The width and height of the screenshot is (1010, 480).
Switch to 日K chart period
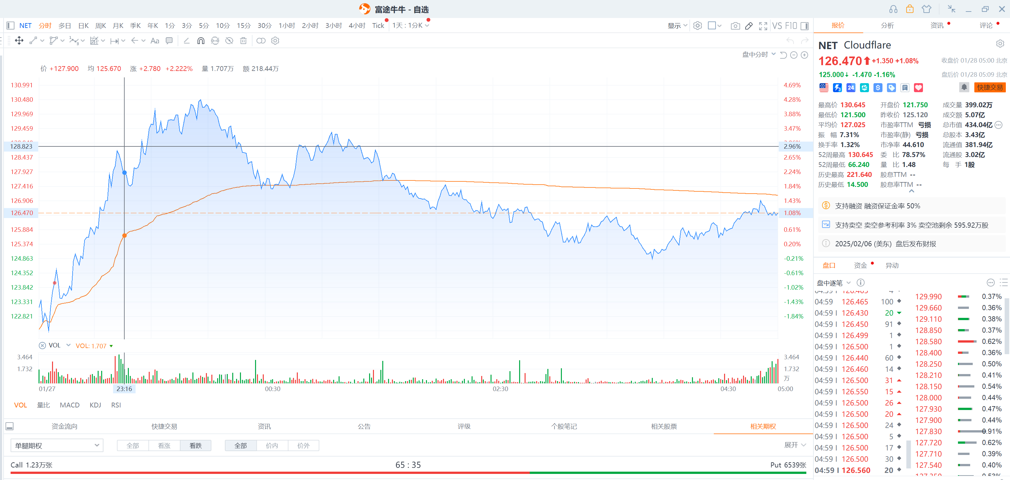(x=84, y=26)
